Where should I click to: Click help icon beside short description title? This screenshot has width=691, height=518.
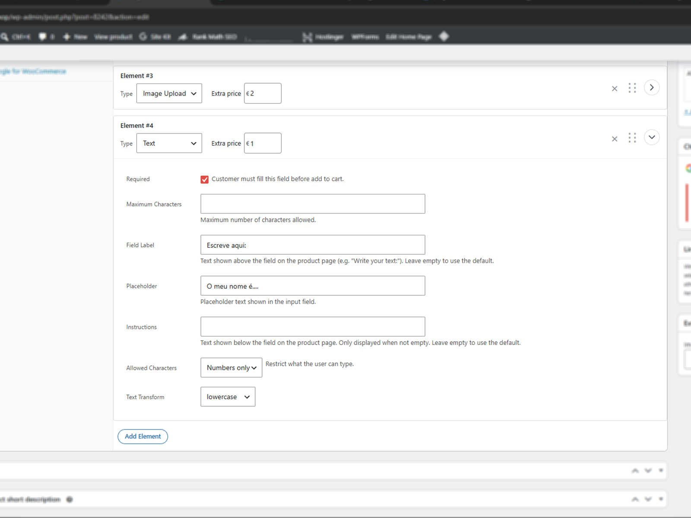point(70,499)
